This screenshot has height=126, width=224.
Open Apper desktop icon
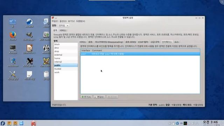(46, 23)
